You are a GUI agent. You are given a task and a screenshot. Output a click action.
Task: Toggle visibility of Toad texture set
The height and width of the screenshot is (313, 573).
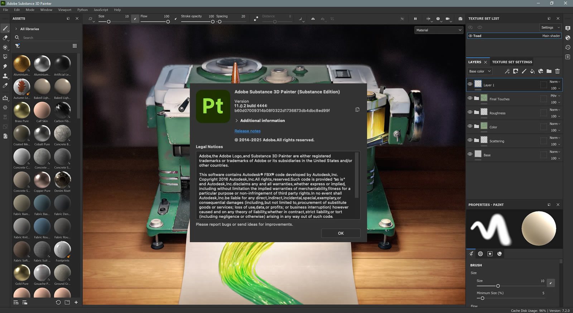click(470, 36)
